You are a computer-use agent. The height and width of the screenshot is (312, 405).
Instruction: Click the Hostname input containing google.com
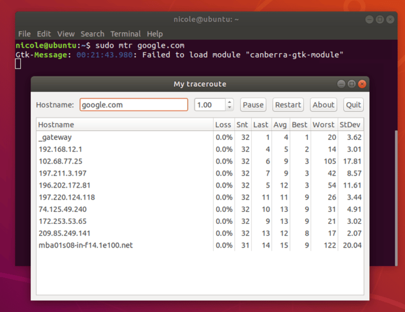(133, 104)
